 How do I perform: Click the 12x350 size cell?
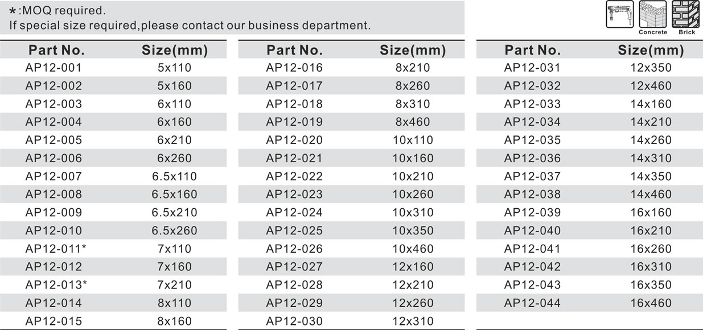point(651,68)
